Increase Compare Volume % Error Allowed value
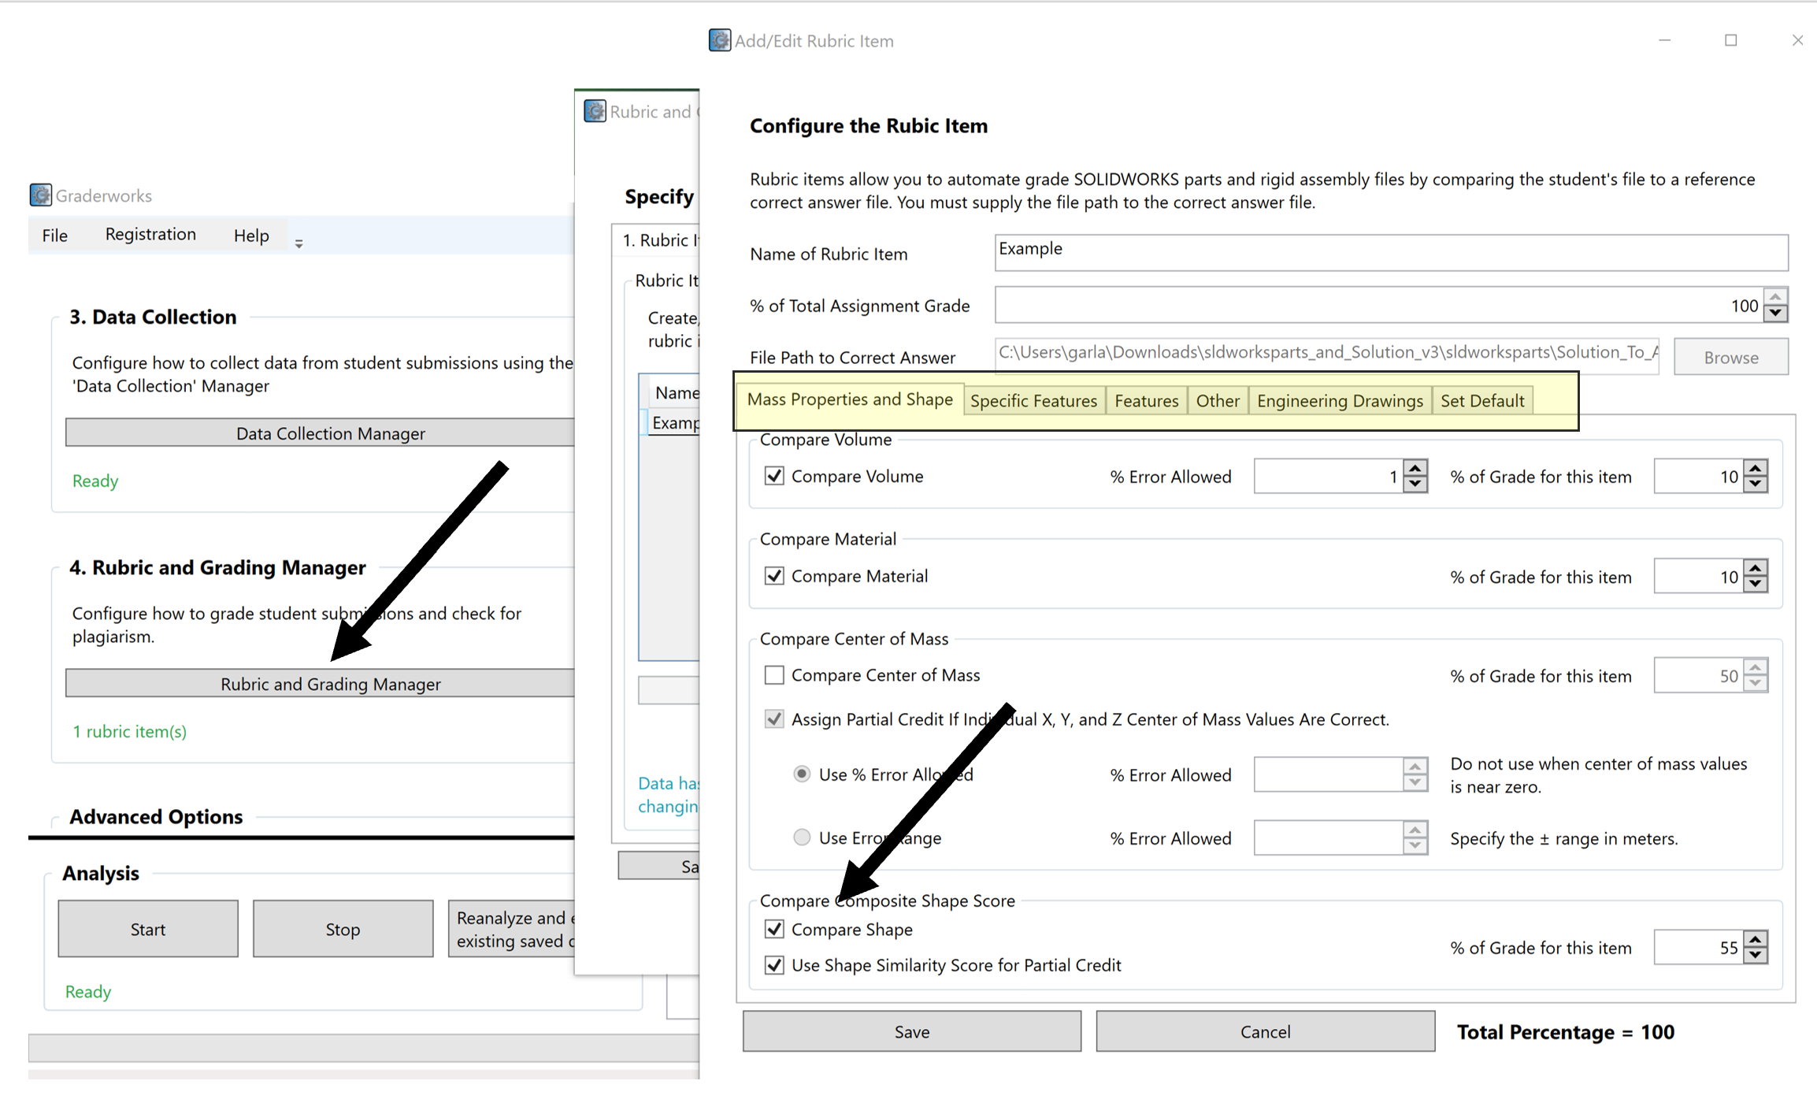 point(1415,469)
